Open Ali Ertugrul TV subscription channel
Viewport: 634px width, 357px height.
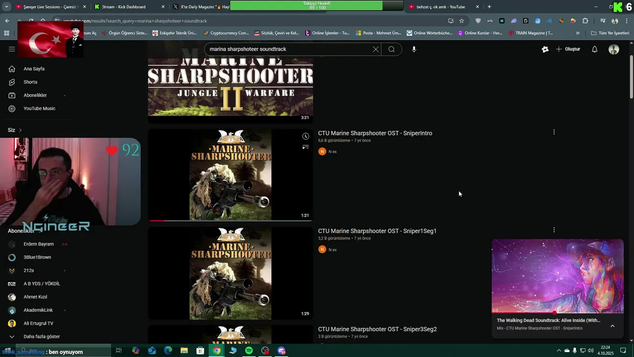pos(38,323)
